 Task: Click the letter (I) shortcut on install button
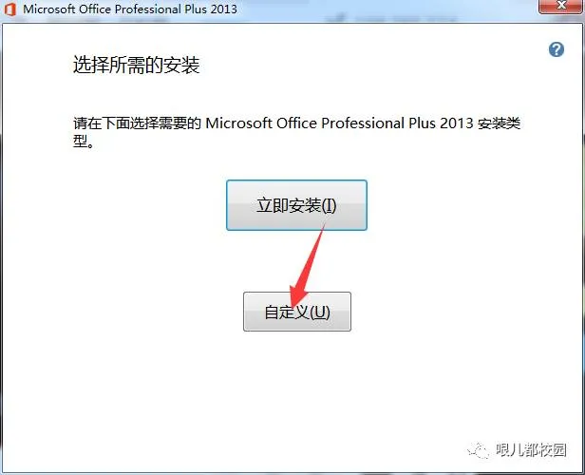coord(329,205)
